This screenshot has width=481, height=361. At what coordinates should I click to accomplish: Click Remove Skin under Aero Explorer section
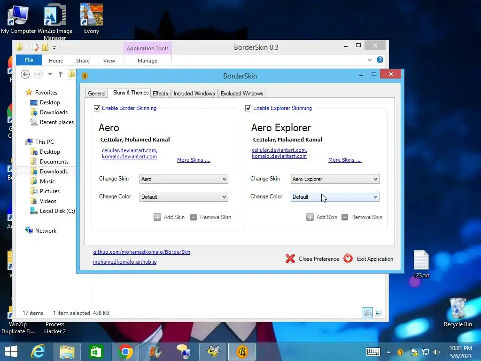tap(362, 217)
